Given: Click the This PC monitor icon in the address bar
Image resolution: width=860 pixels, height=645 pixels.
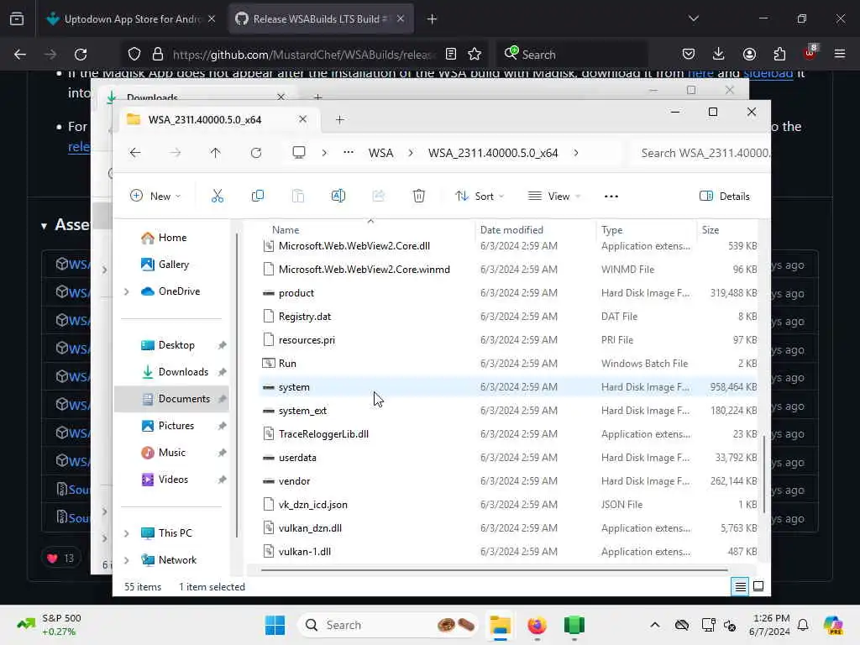Looking at the screenshot, I should click(x=298, y=153).
